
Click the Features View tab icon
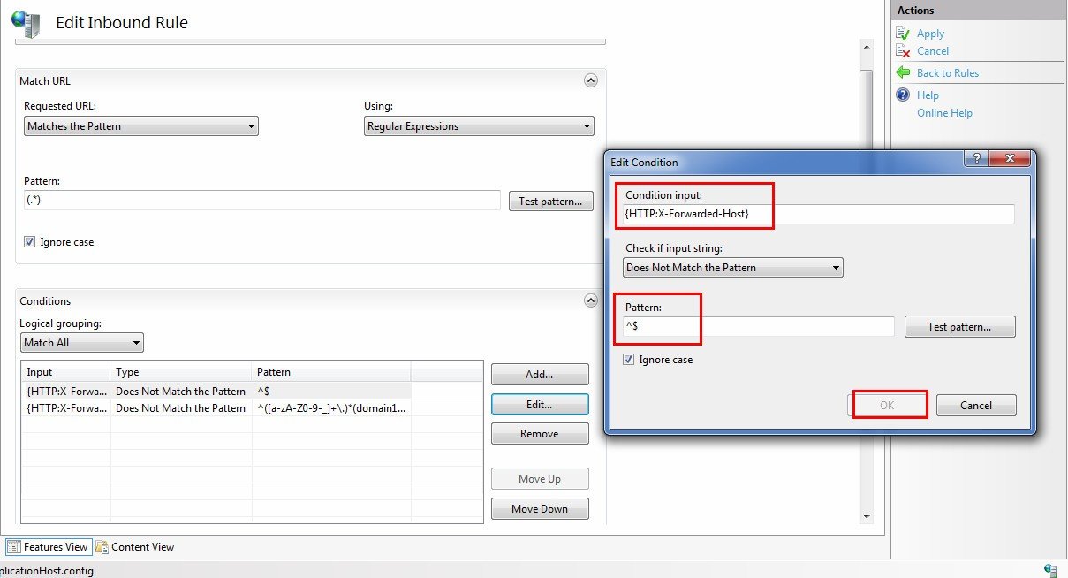coord(14,547)
